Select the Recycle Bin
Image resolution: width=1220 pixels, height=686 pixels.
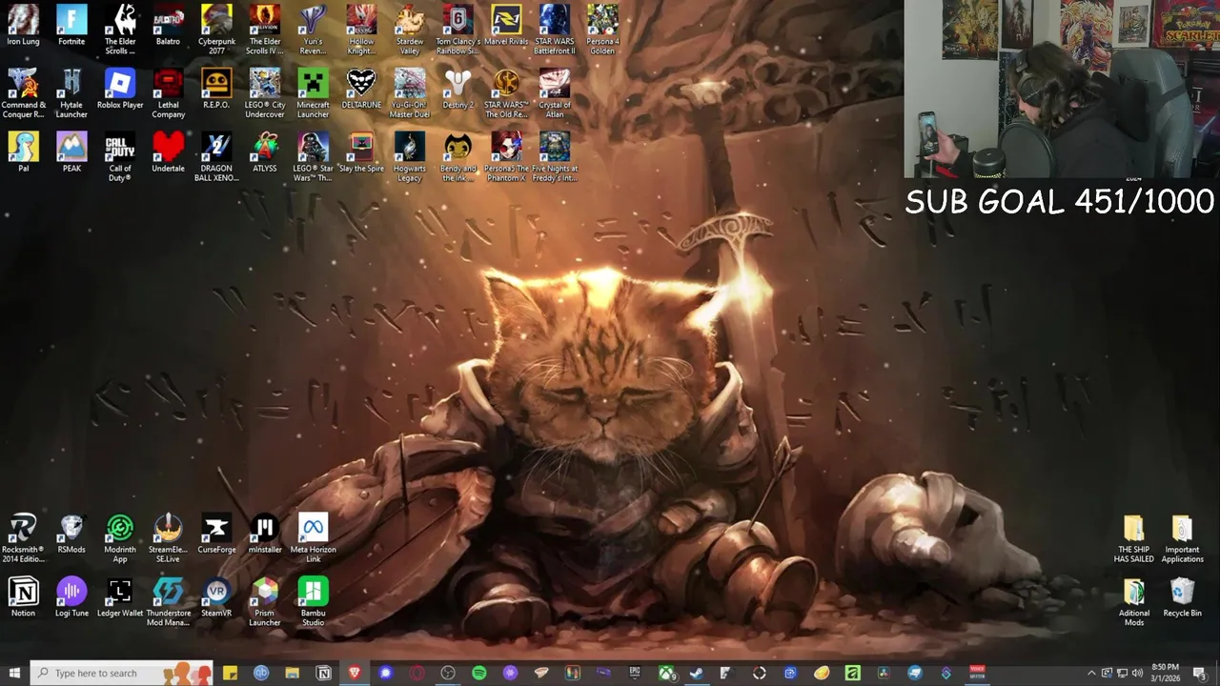1182,597
